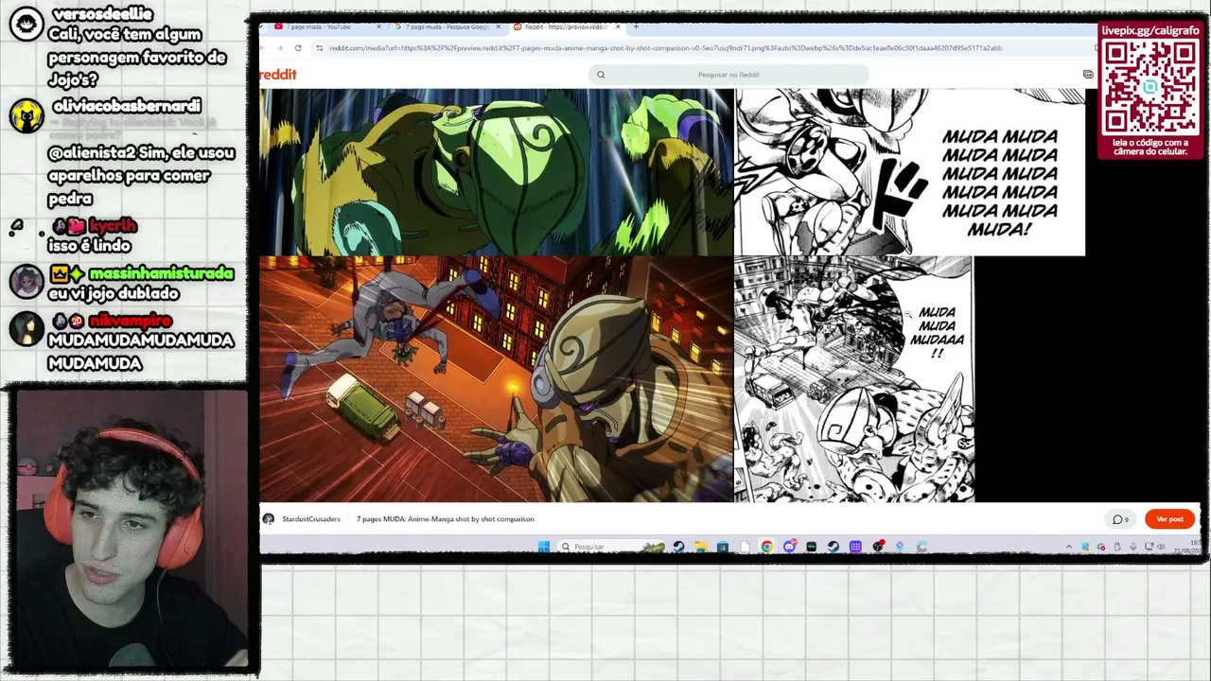Click the top green anime frame
The image size is (1211, 681).
click(497, 172)
